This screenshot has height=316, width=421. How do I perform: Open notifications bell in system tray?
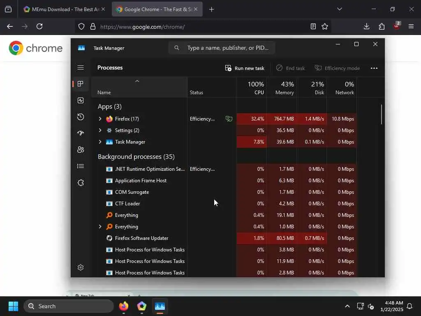[x=410, y=306]
